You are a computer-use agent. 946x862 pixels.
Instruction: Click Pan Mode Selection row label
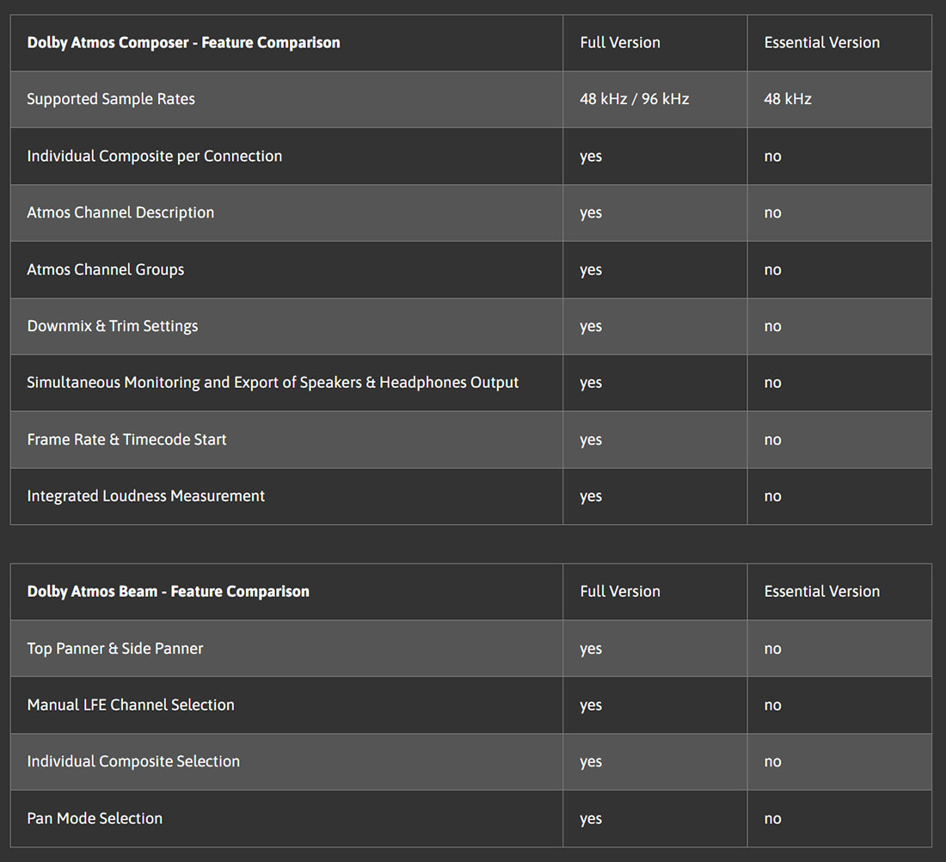coord(95,818)
